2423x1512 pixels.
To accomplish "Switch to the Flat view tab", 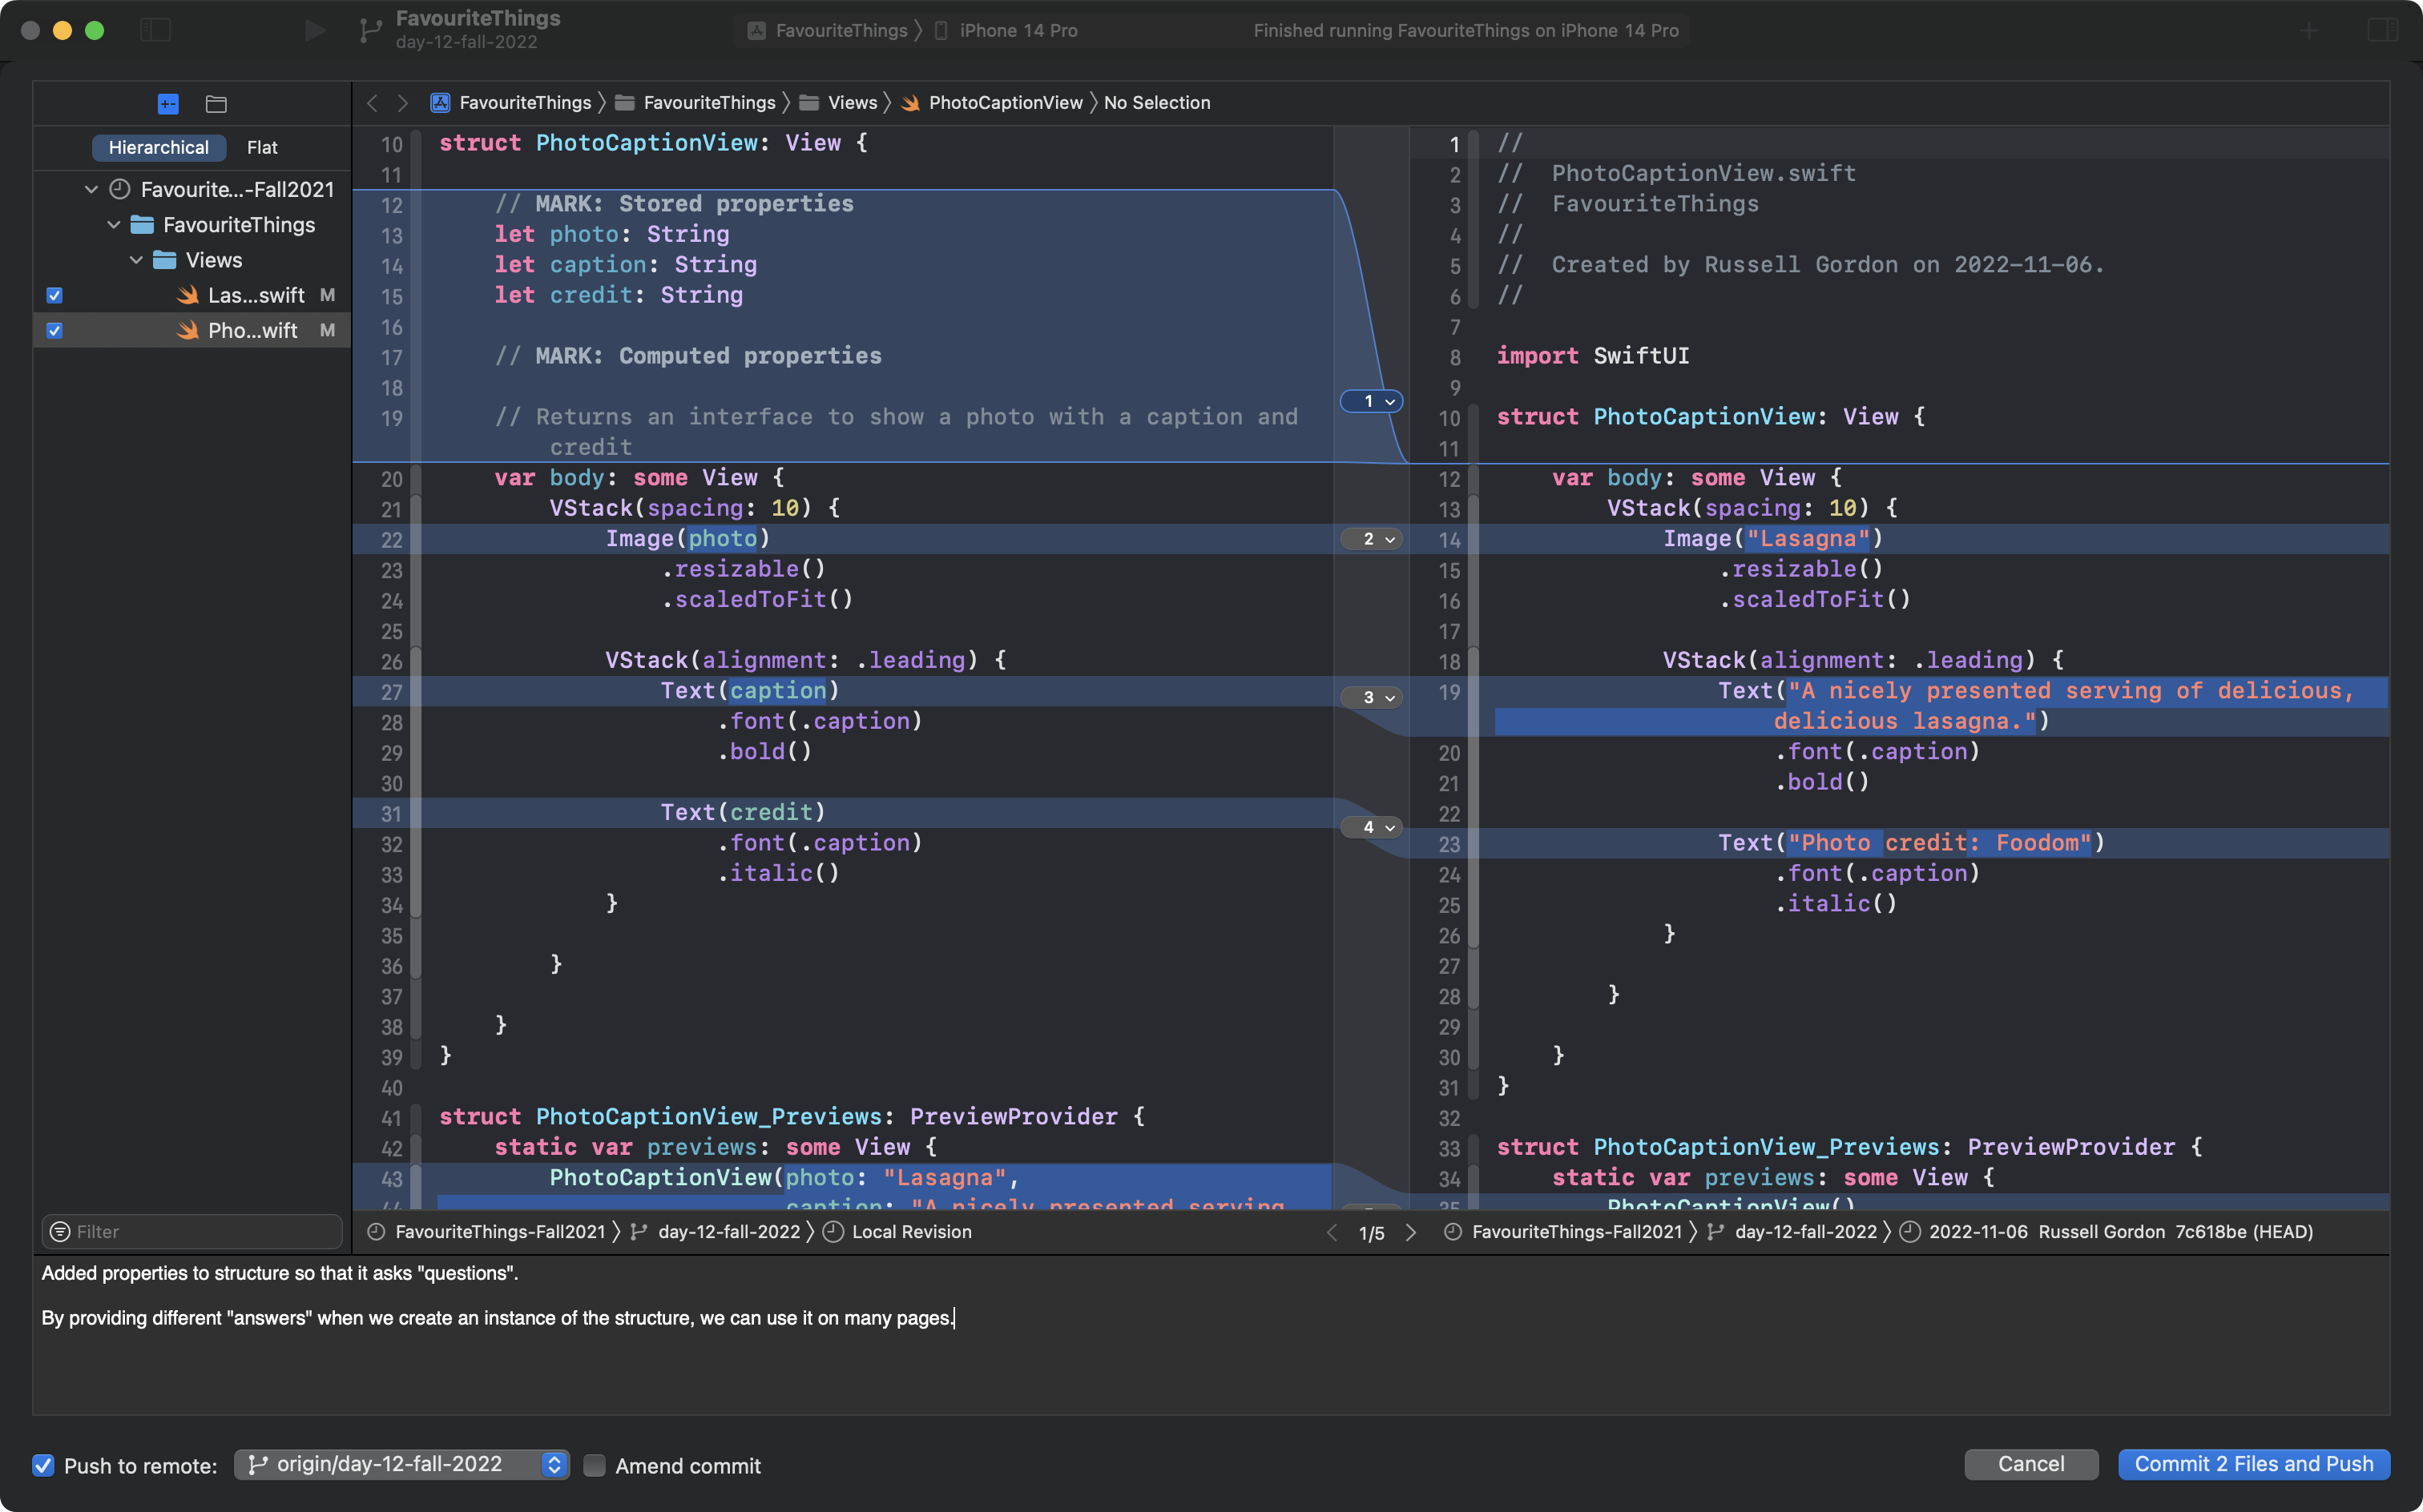I will point(262,148).
